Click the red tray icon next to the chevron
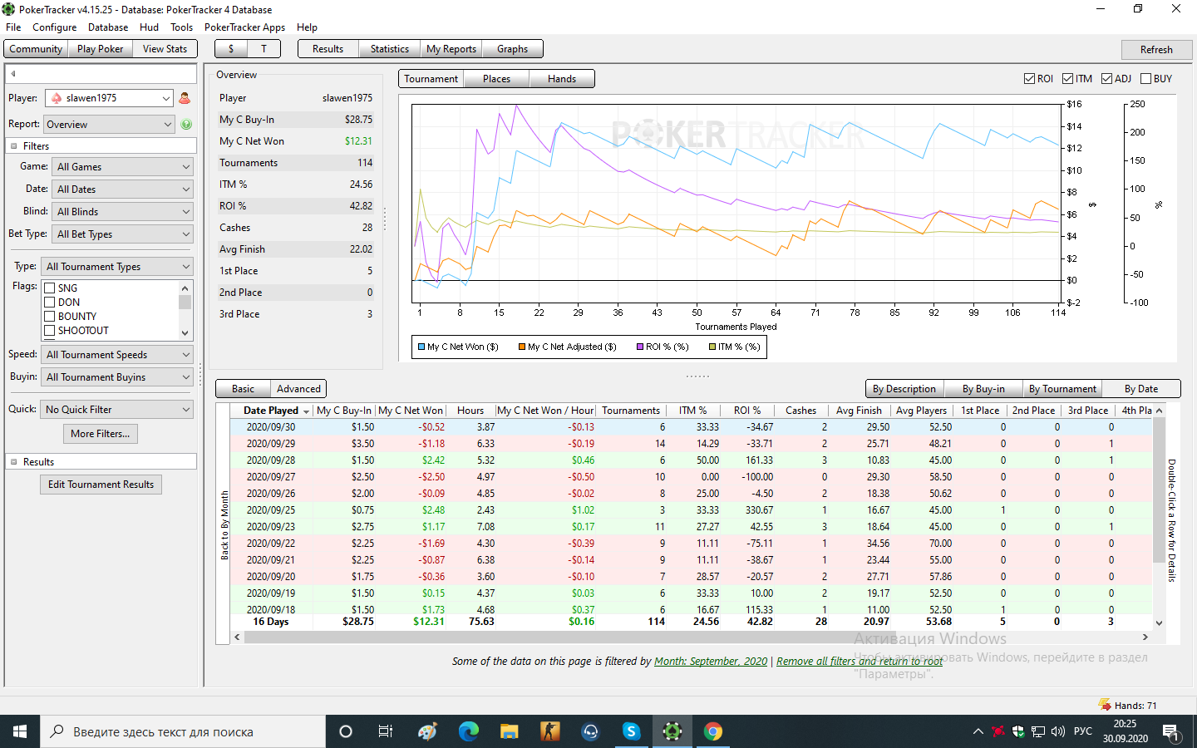The width and height of the screenshot is (1197, 748). (998, 731)
